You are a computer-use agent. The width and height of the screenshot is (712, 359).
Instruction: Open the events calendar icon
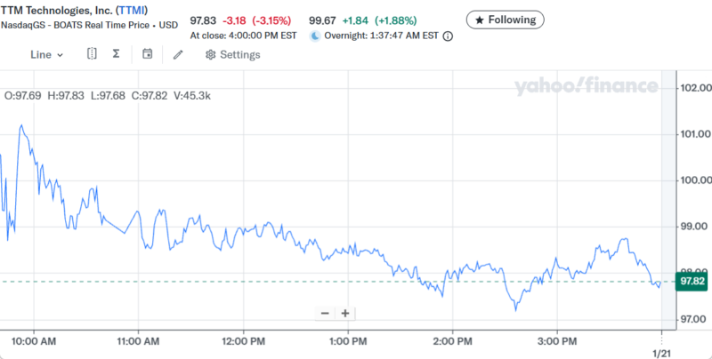(x=148, y=54)
